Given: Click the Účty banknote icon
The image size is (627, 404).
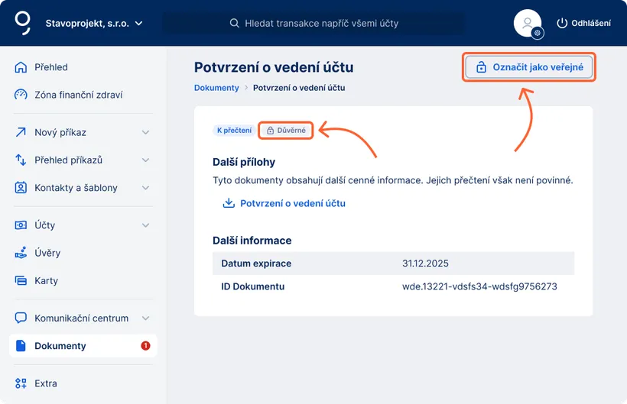Looking at the screenshot, I should pos(21,225).
